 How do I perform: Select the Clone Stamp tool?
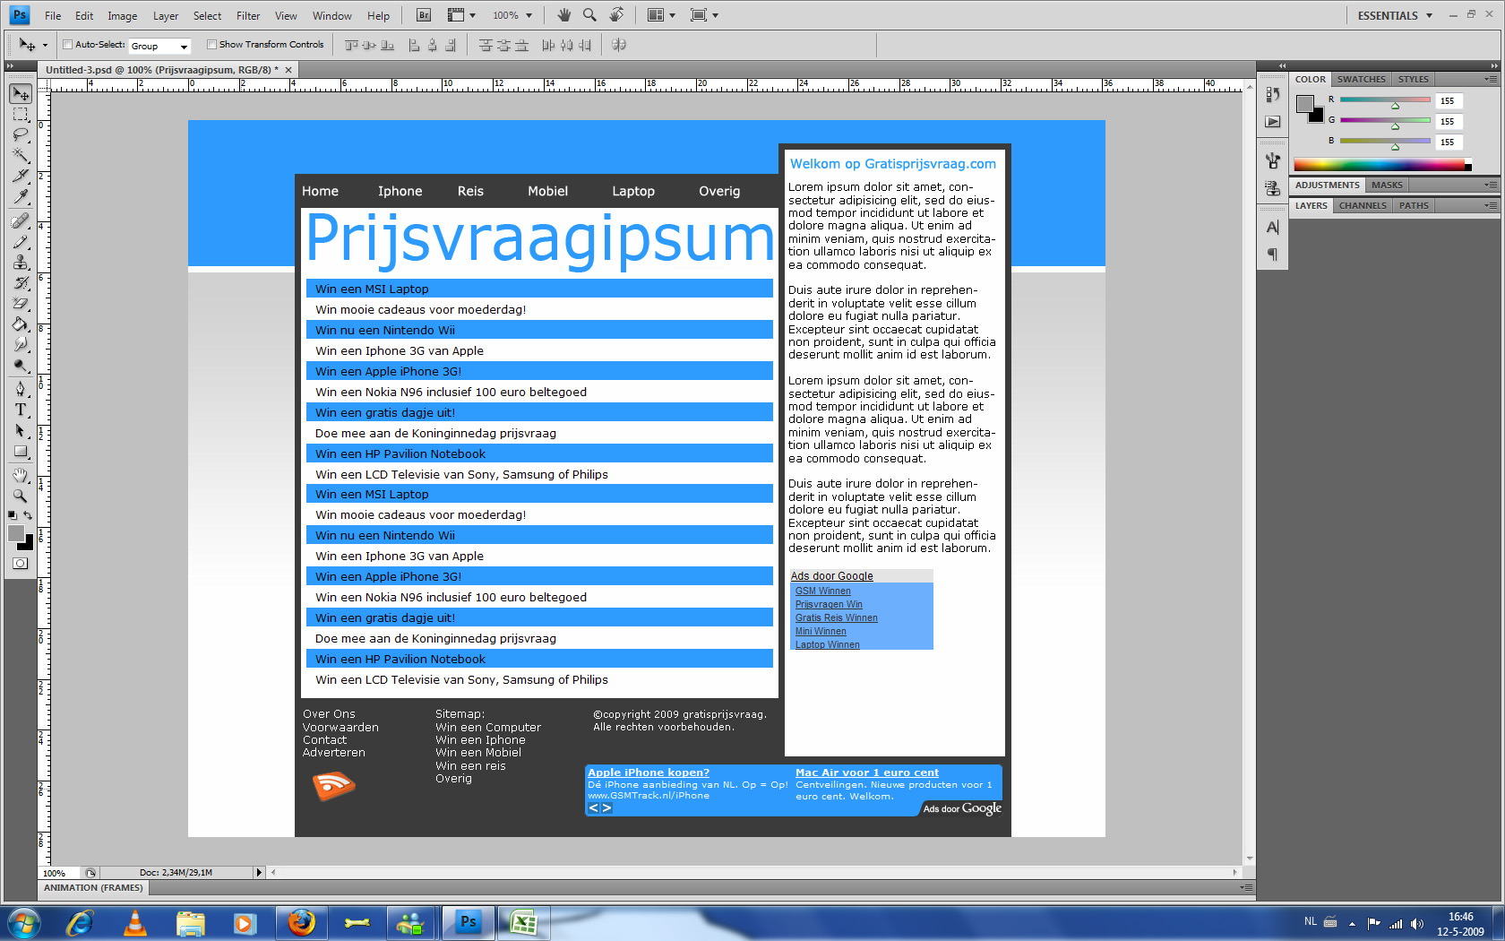pos(21,263)
